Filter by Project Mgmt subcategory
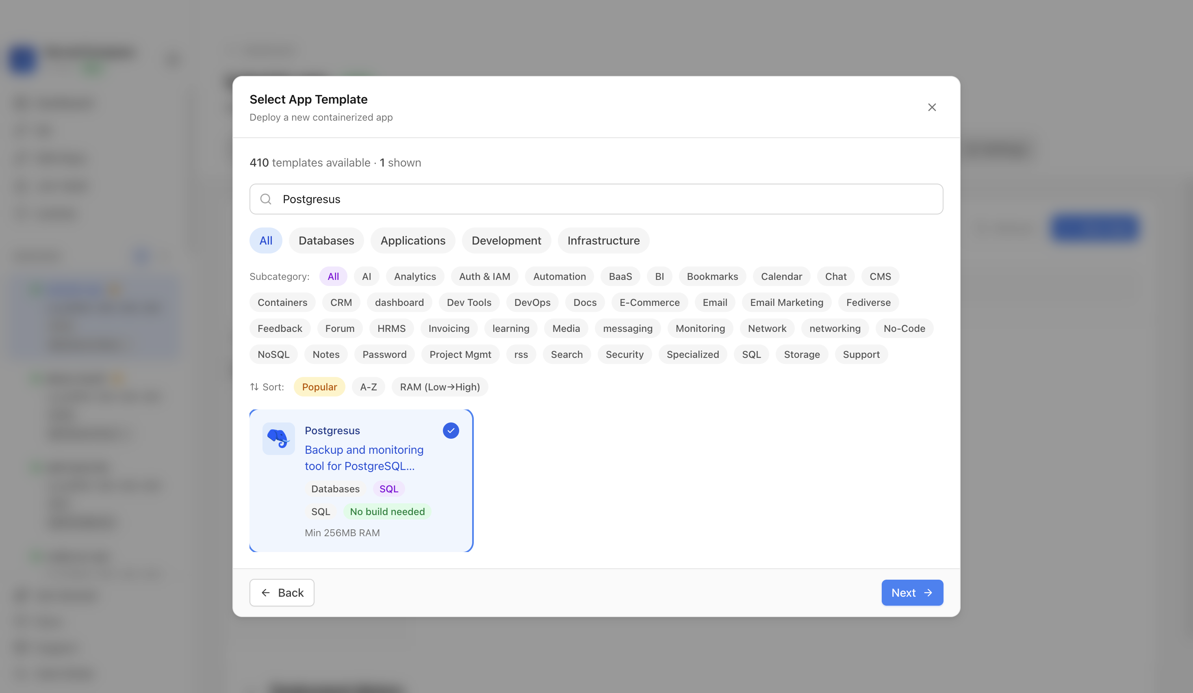The image size is (1193, 693). [460, 355]
